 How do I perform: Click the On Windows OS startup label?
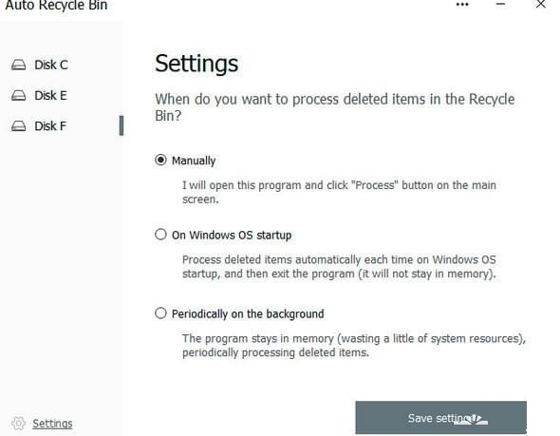tap(232, 236)
